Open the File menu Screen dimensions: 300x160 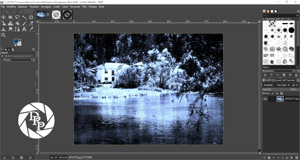[3, 7]
